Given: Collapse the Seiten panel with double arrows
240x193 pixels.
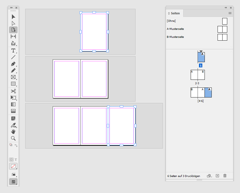Looking at the screenshot, I should (x=226, y=8).
